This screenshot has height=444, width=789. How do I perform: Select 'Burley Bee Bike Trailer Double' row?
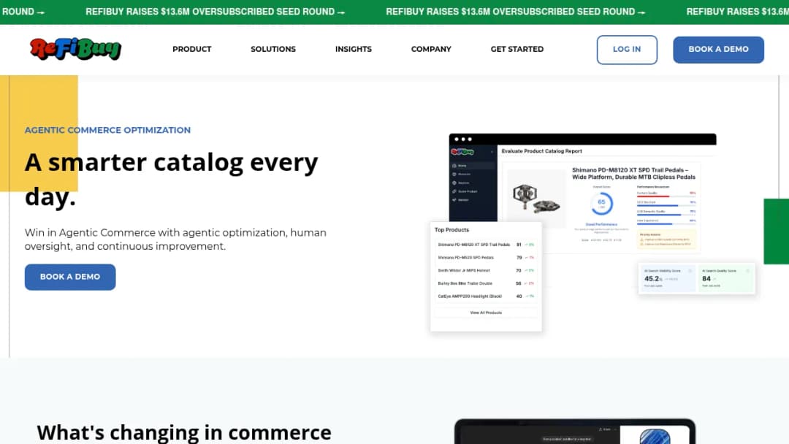[x=486, y=283]
